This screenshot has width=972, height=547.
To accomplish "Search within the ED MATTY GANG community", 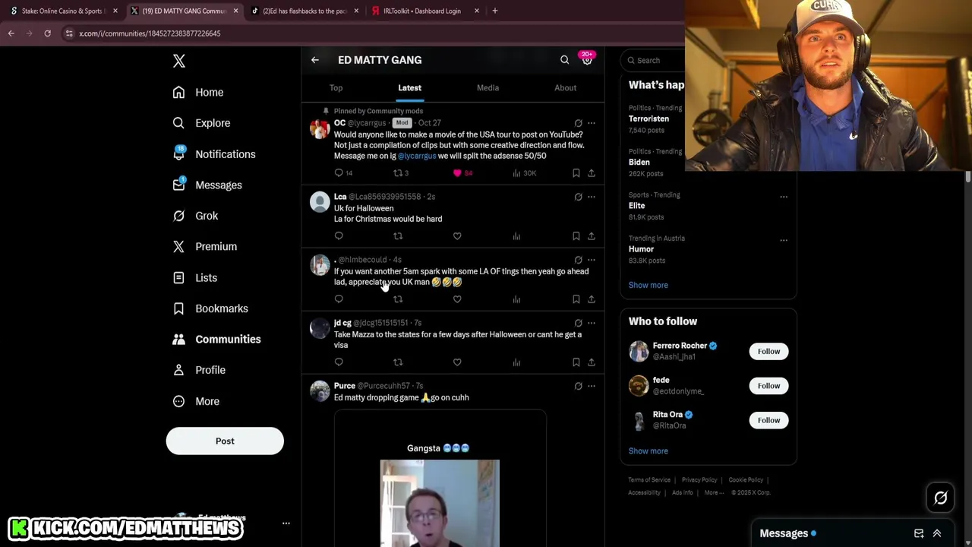I will point(564,60).
